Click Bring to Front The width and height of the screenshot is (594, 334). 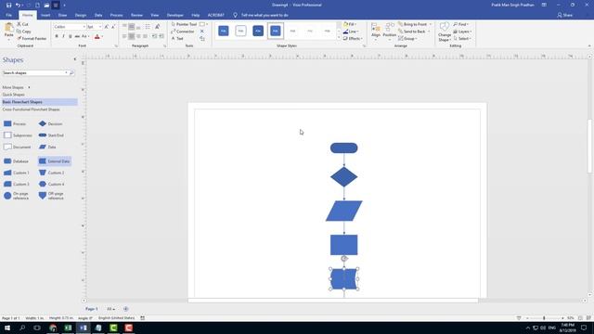pyautogui.click(x=415, y=24)
